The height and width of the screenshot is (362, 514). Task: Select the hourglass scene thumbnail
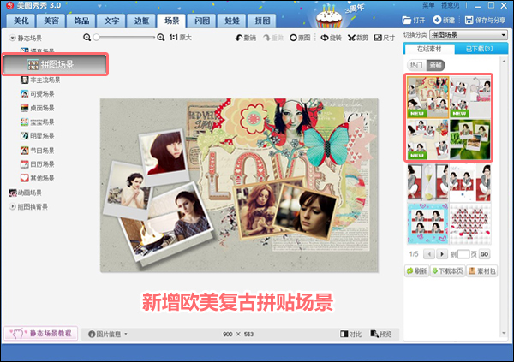(x=427, y=182)
